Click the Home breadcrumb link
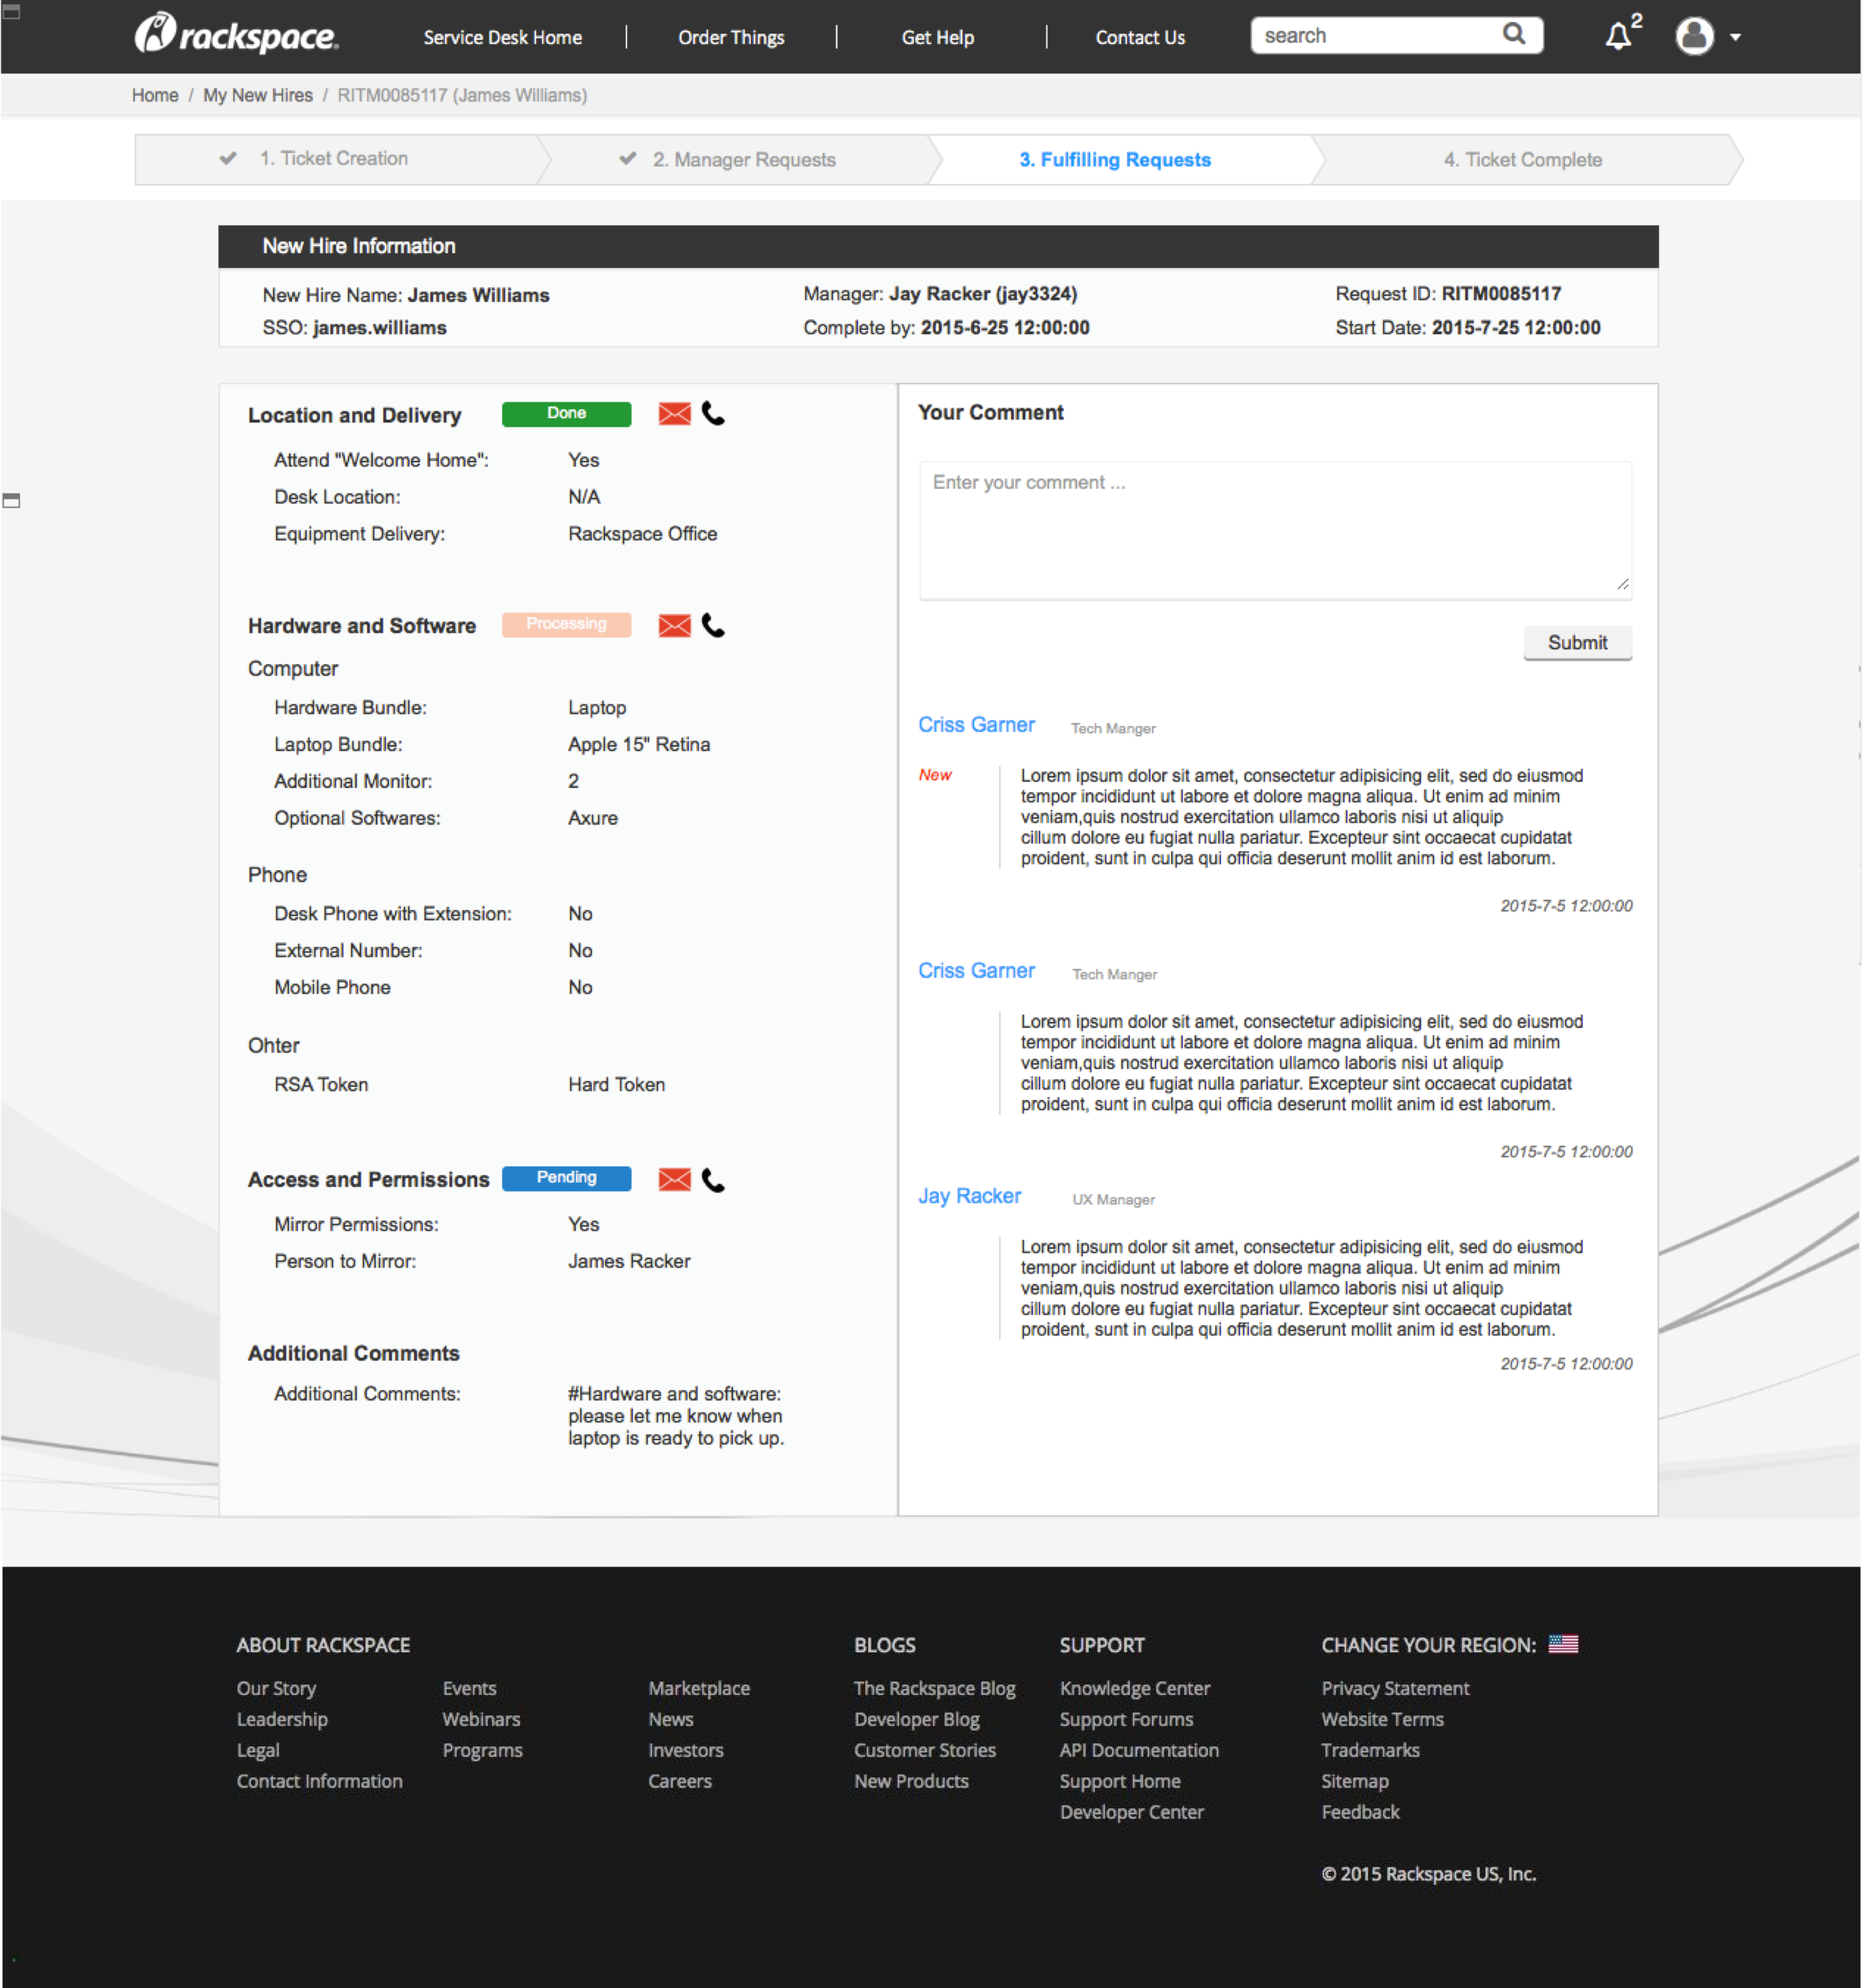1863x1988 pixels. [155, 95]
